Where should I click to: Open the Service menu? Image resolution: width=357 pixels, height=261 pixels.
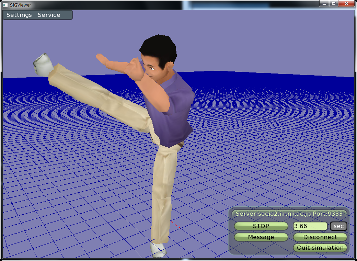tap(49, 15)
